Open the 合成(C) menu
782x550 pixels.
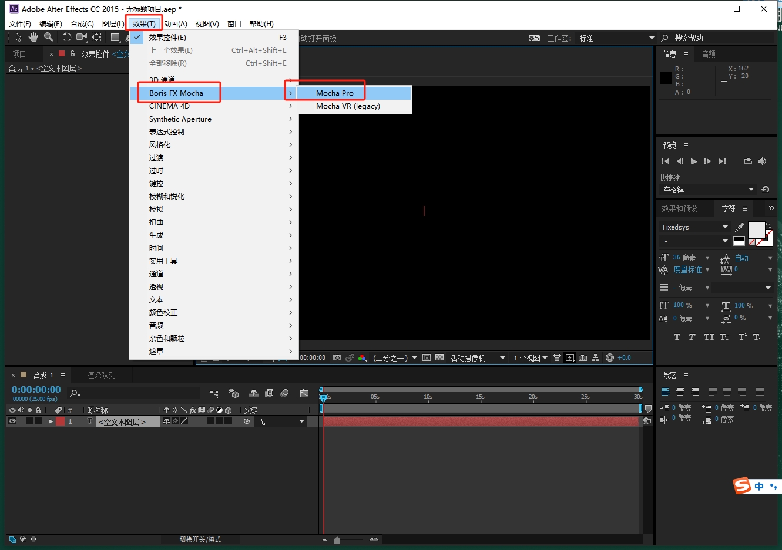pyautogui.click(x=82, y=23)
